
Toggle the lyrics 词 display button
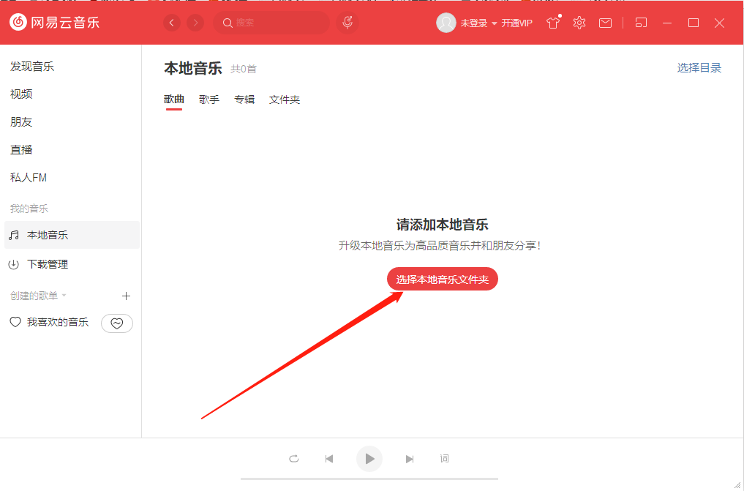[x=444, y=459]
